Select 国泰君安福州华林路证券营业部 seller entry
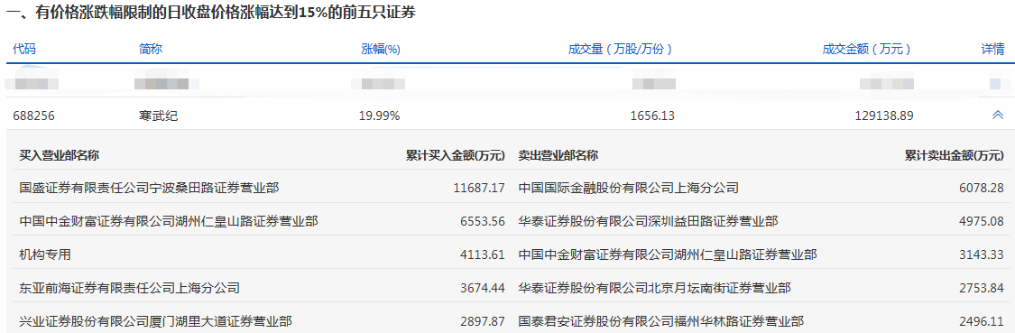This screenshot has height=333, width=1015. (x=661, y=320)
